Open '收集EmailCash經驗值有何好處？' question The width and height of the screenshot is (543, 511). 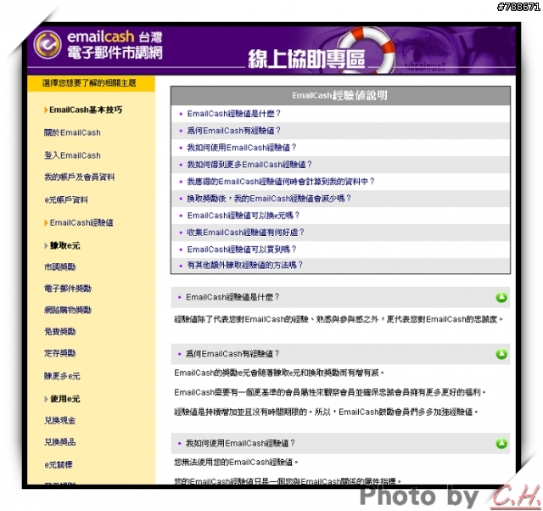click(x=245, y=233)
